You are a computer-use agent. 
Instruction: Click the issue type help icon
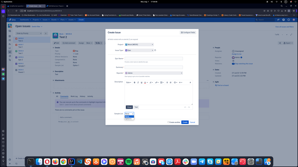155,50
